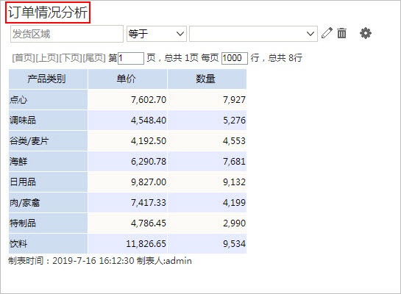Image resolution: width=401 pixels, height=294 pixels.
Task: Select the 点心 row cell
Action: pyautogui.click(x=48, y=100)
